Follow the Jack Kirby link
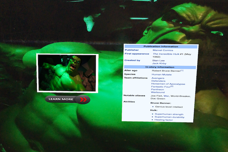This screenshot has width=228, height=152. (x=159, y=63)
